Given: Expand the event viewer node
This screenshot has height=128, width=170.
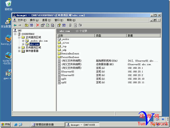Looking at the screenshot, I should click(19, 51).
